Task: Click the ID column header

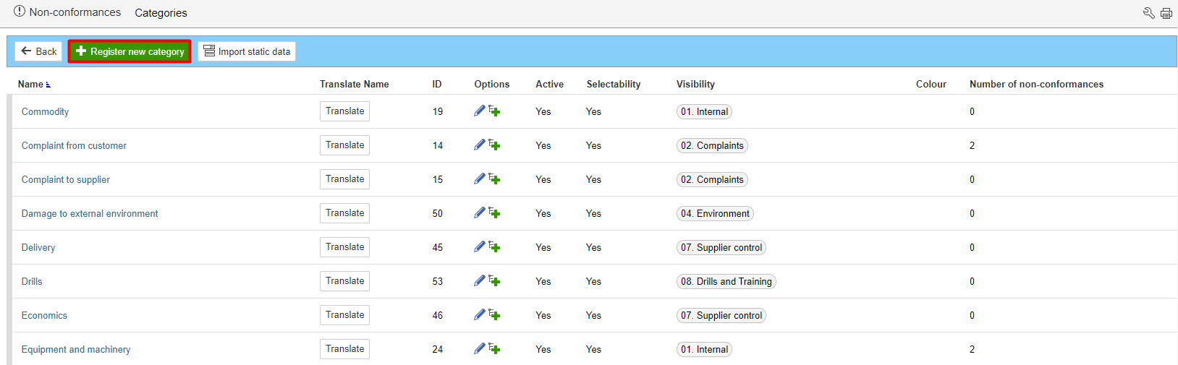Action: coord(437,84)
